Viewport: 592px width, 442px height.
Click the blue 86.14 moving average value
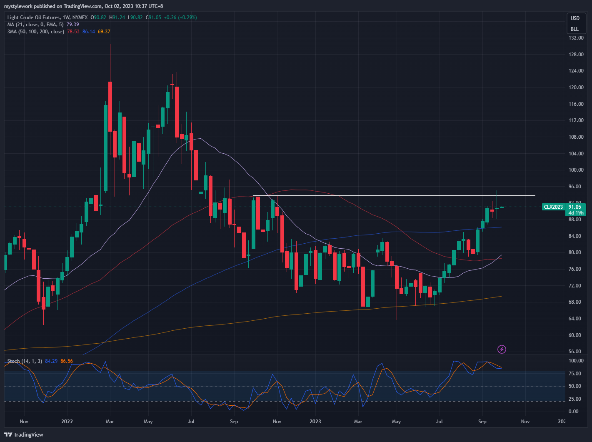[x=89, y=32]
